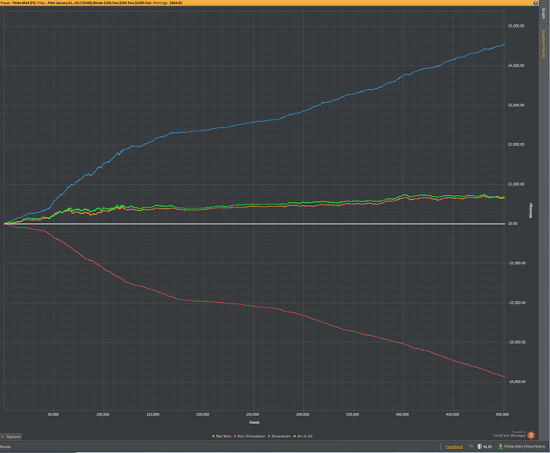Toggle the Non Showdown legend entry

point(249,436)
